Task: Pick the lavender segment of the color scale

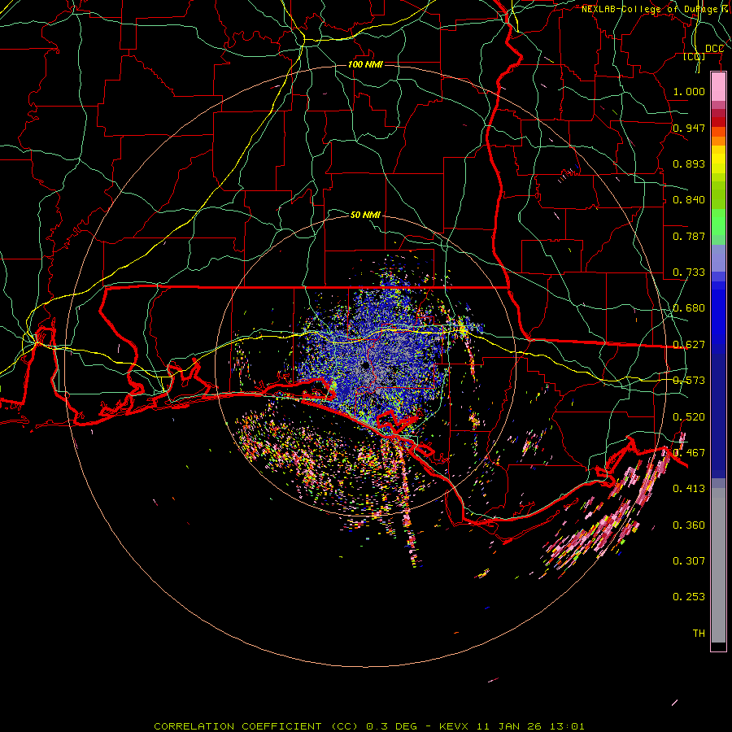Action: pos(718,258)
